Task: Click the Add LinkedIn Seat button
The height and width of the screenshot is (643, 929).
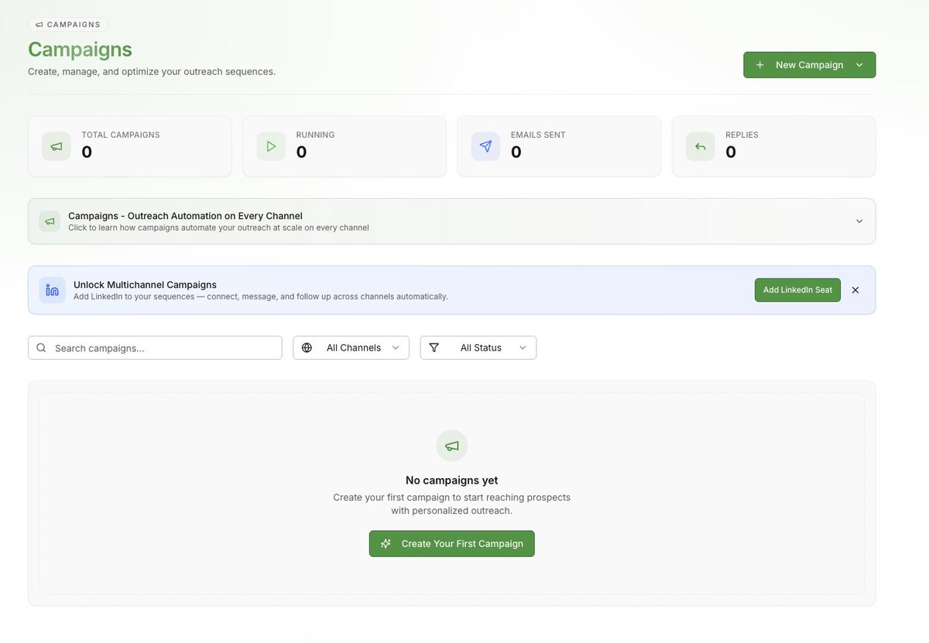Action: [x=797, y=290]
